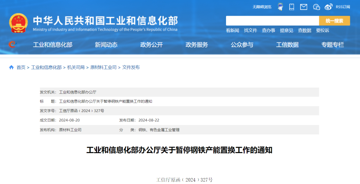Go to 首页 in breadcrumb

coord(21,67)
